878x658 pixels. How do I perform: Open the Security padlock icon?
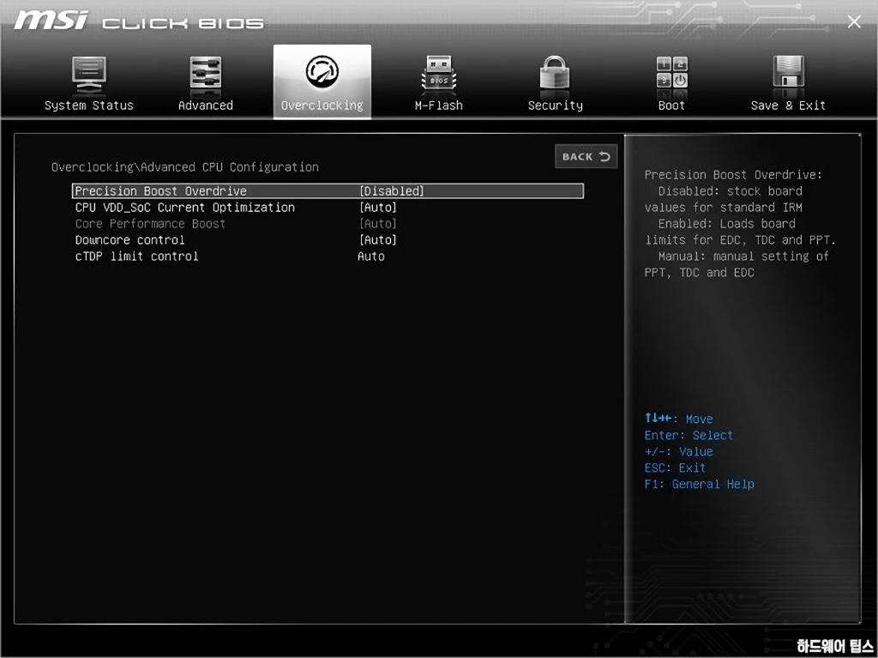(555, 72)
